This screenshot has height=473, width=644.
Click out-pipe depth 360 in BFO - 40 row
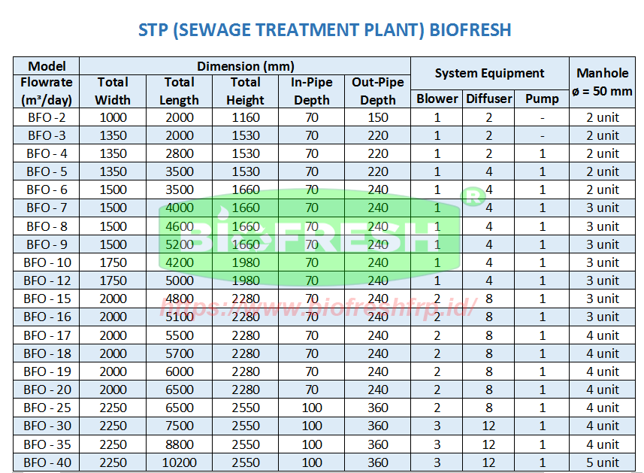point(377,462)
